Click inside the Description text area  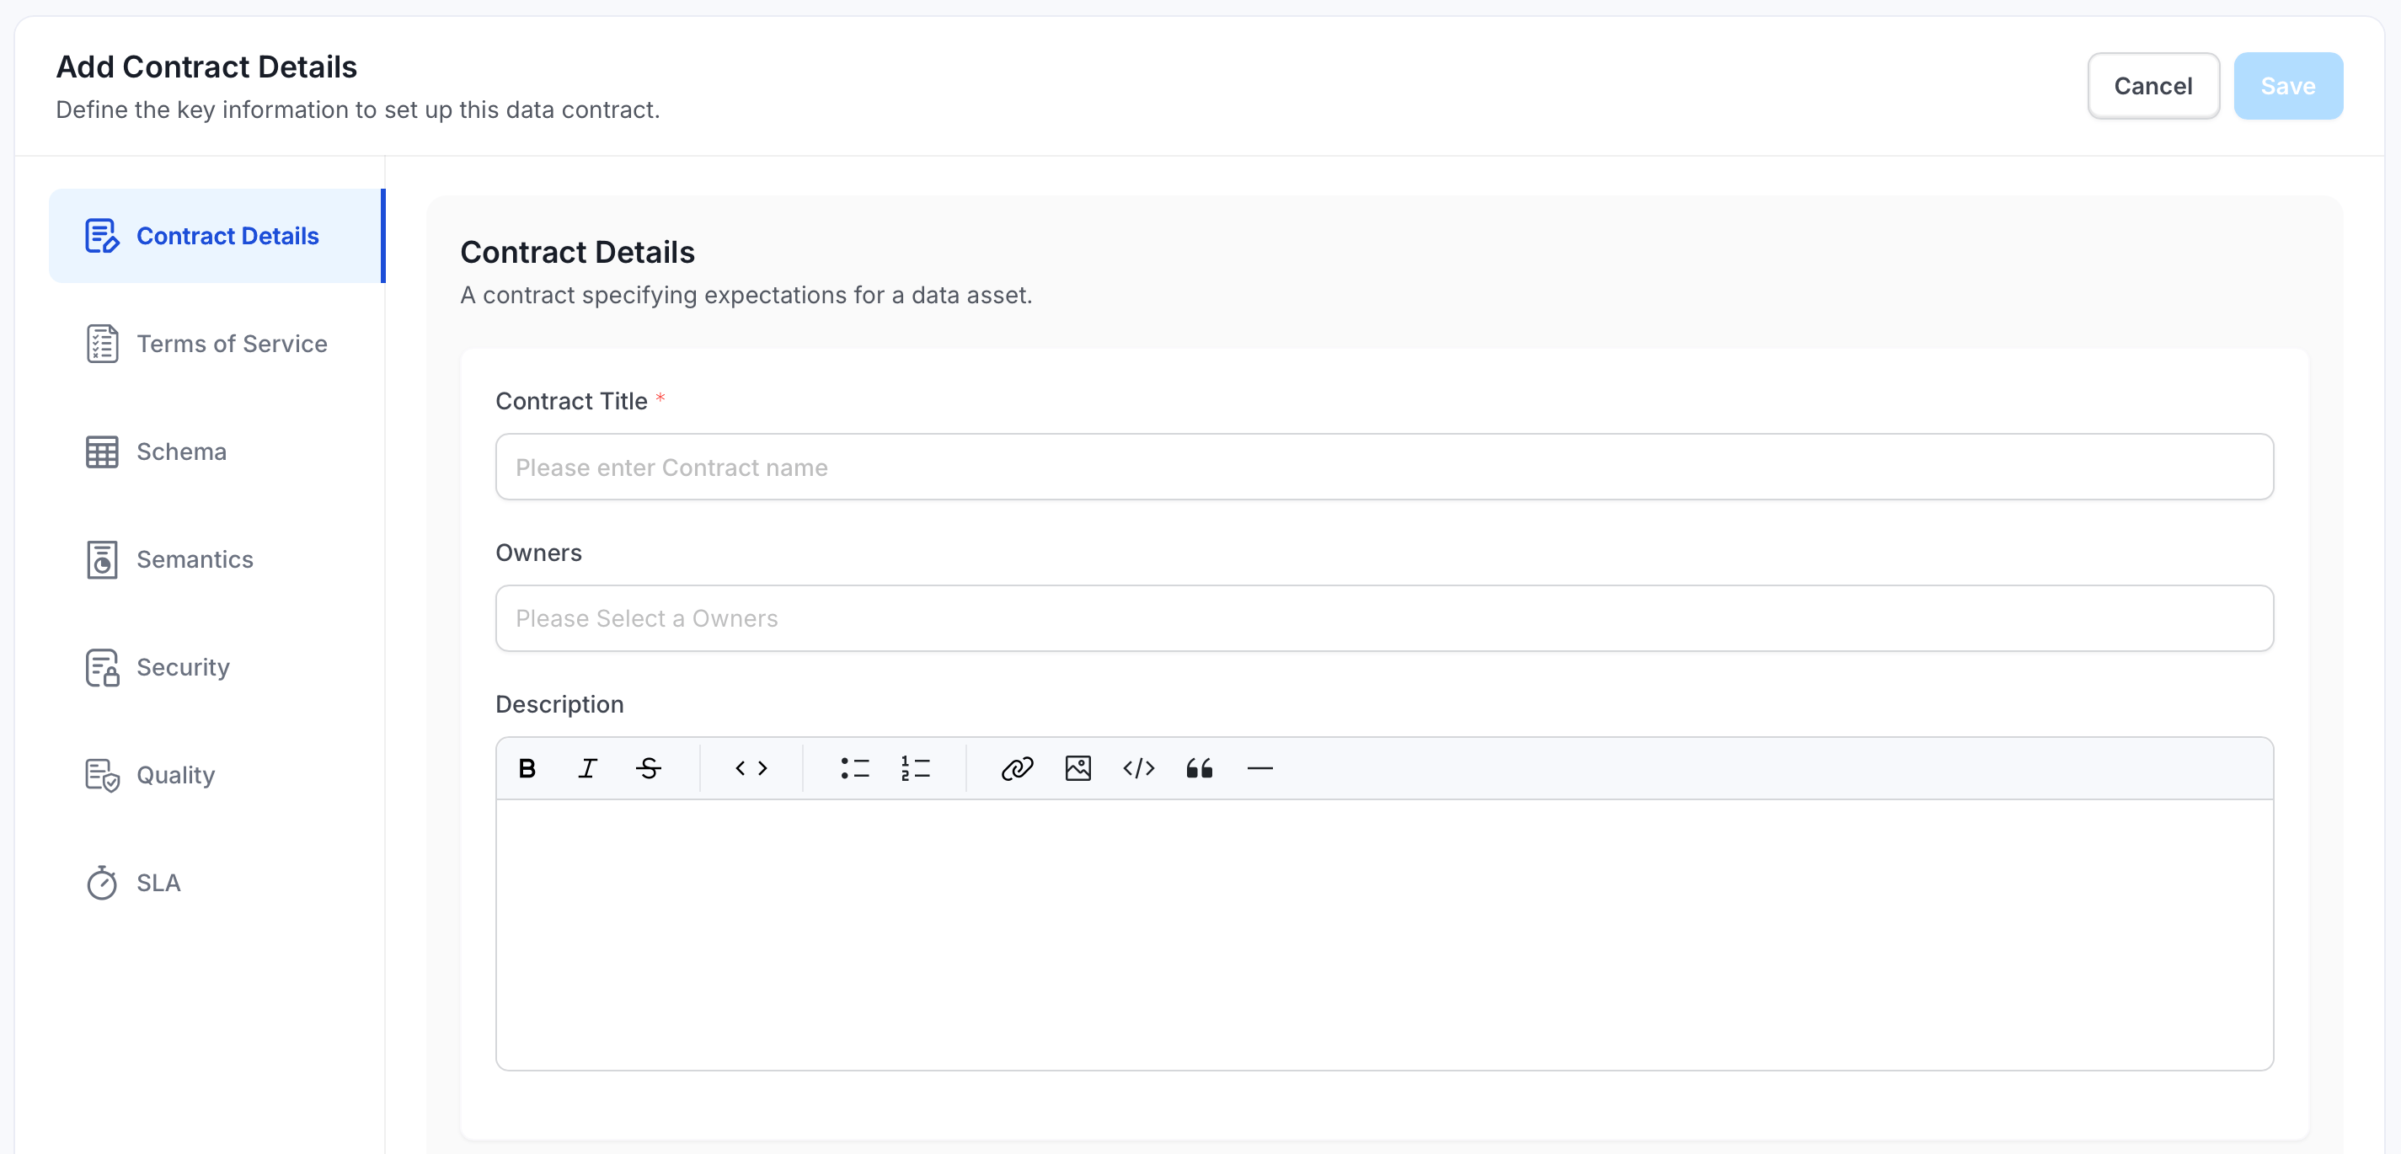pyautogui.click(x=1384, y=935)
